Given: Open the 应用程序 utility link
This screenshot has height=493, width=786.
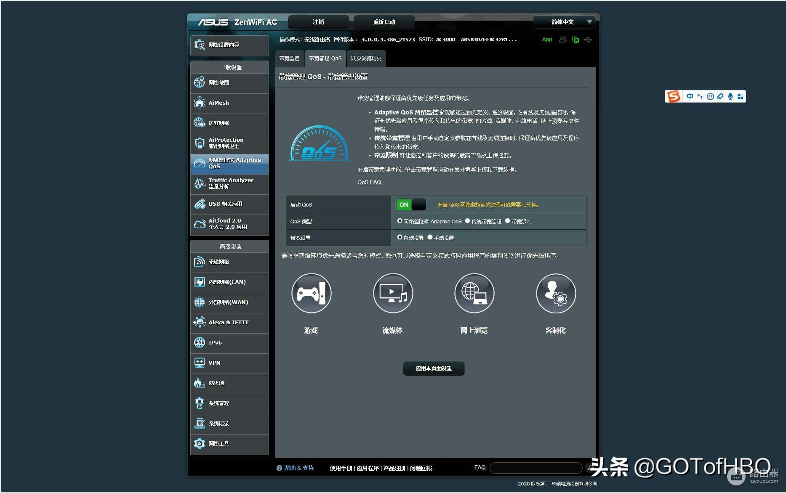Looking at the screenshot, I should 368,468.
